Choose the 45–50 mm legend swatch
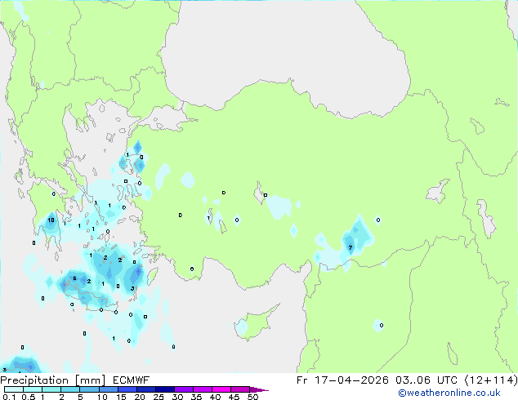 click(x=240, y=389)
